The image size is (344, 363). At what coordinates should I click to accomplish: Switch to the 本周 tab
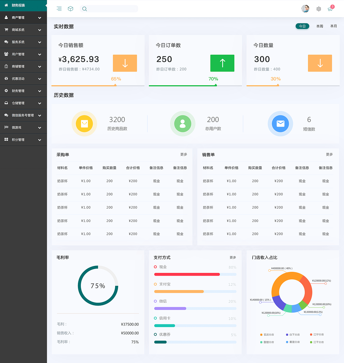pyautogui.click(x=320, y=26)
